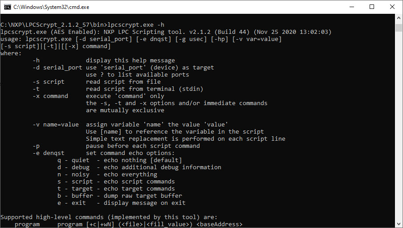403x228 pixels.
Task: Click the scrollbar up arrow
Action: [x=399, y=17]
